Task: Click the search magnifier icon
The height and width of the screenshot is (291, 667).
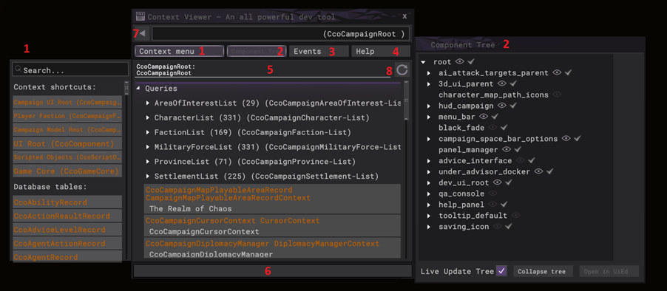Action: pos(18,69)
